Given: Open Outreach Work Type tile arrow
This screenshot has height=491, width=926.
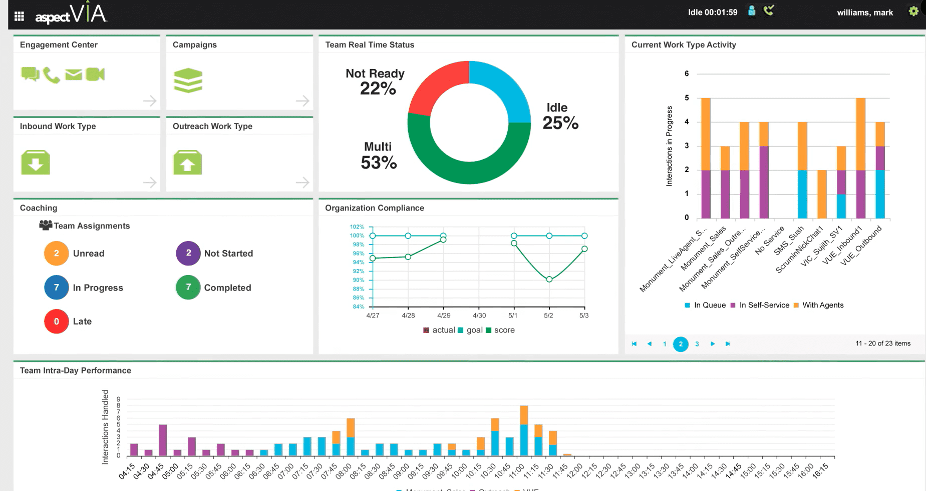Looking at the screenshot, I should (x=302, y=182).
